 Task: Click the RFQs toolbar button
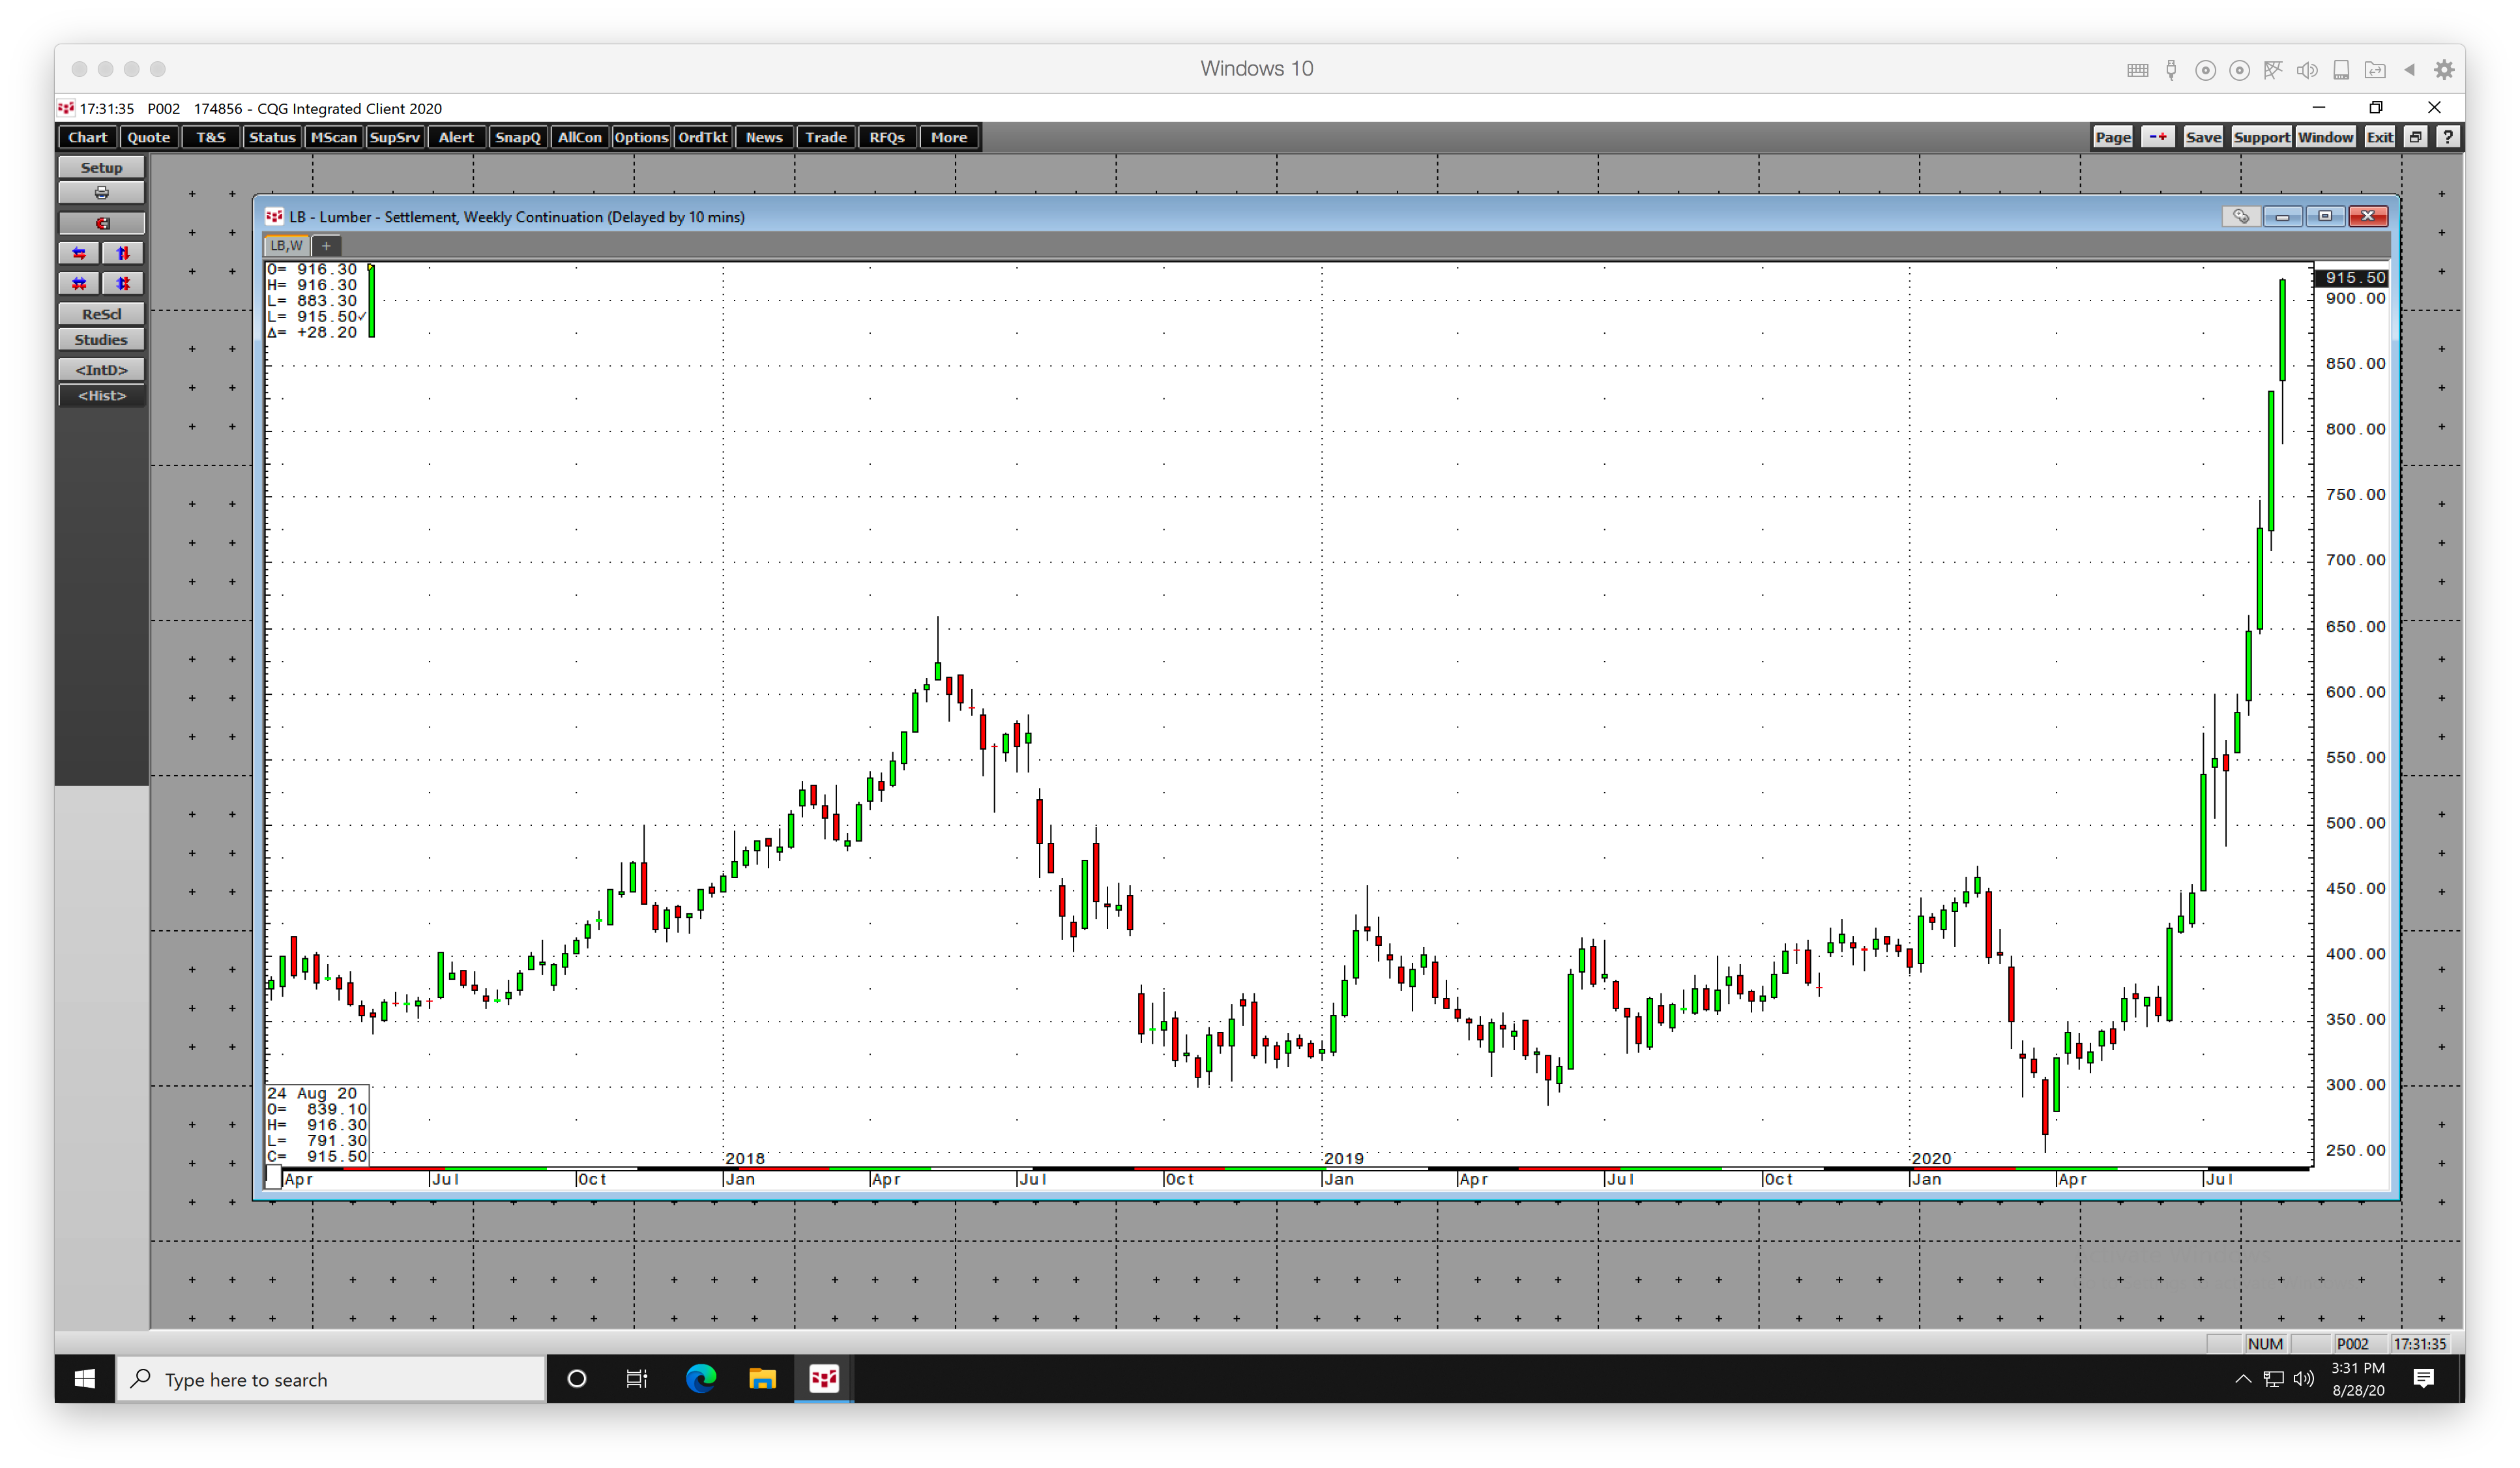coord(887,137)
